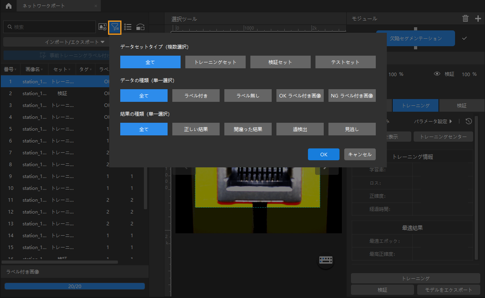
Task: Open the タグ column filter arrow
Action: pyautogui.click(x=91, y=69)
